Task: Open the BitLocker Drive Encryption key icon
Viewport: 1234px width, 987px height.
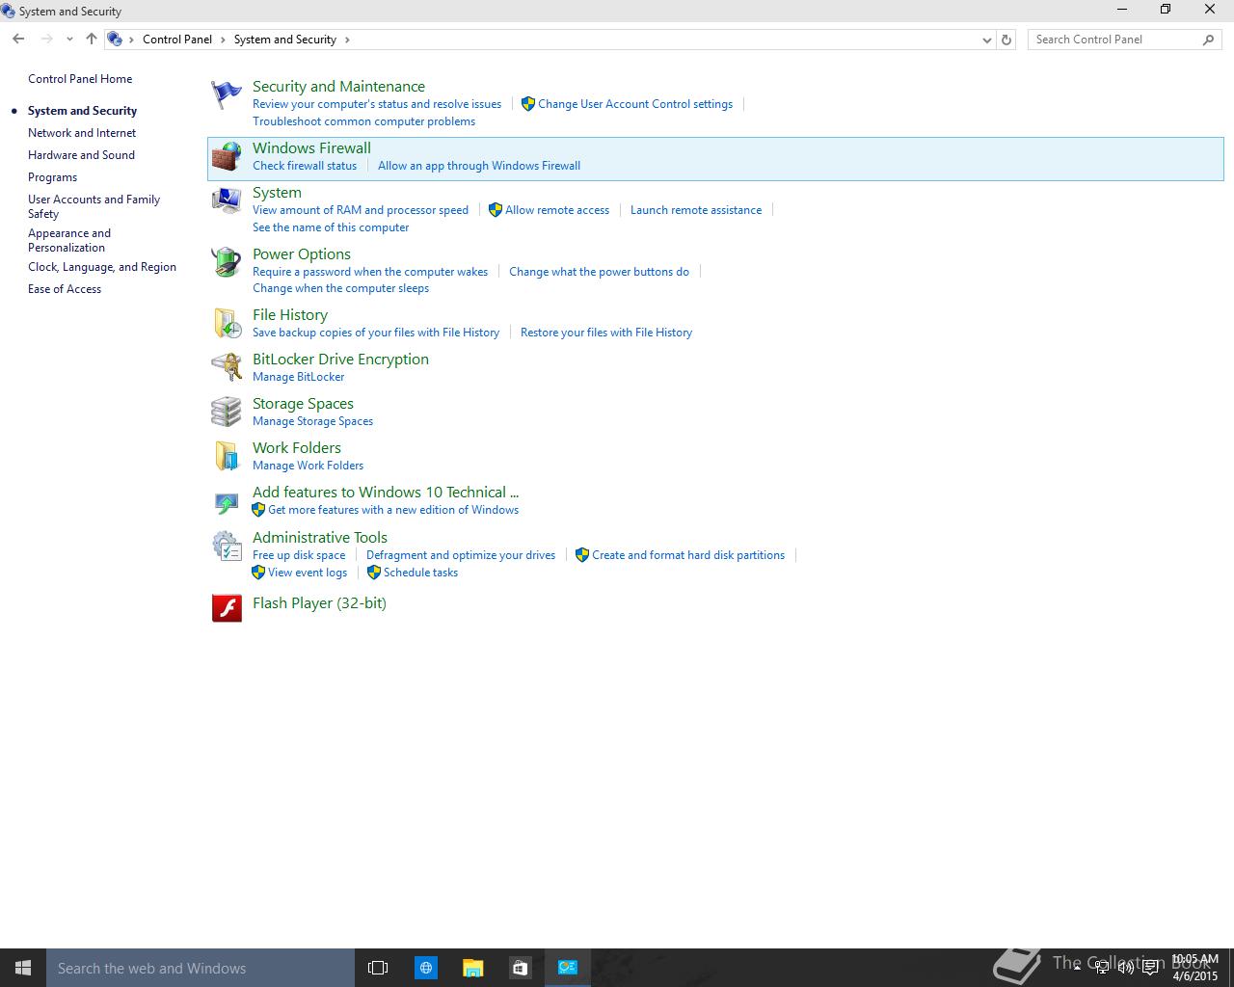Action: click(x=227, y=367)
